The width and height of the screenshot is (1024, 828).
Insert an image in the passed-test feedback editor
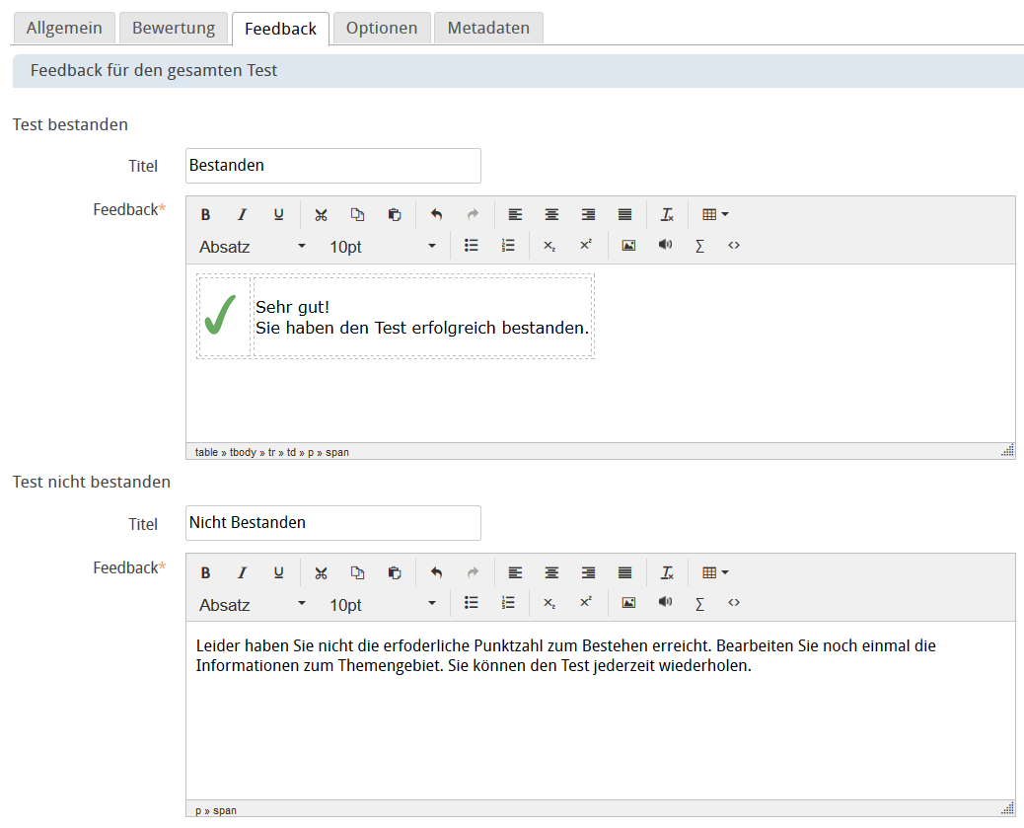click(628, 246)
